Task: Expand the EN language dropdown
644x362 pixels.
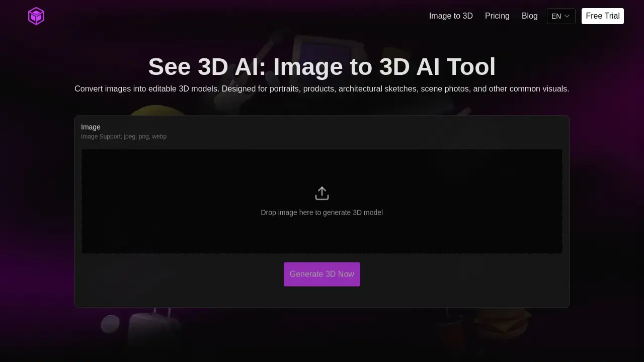Action: pyautogui.click(x=561, y=16)
